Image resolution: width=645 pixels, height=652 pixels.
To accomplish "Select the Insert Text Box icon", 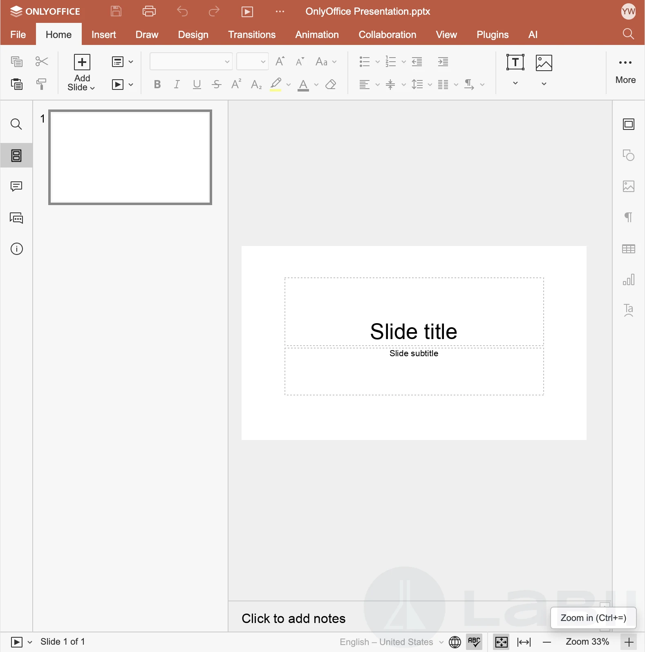I will click(515, 63).
